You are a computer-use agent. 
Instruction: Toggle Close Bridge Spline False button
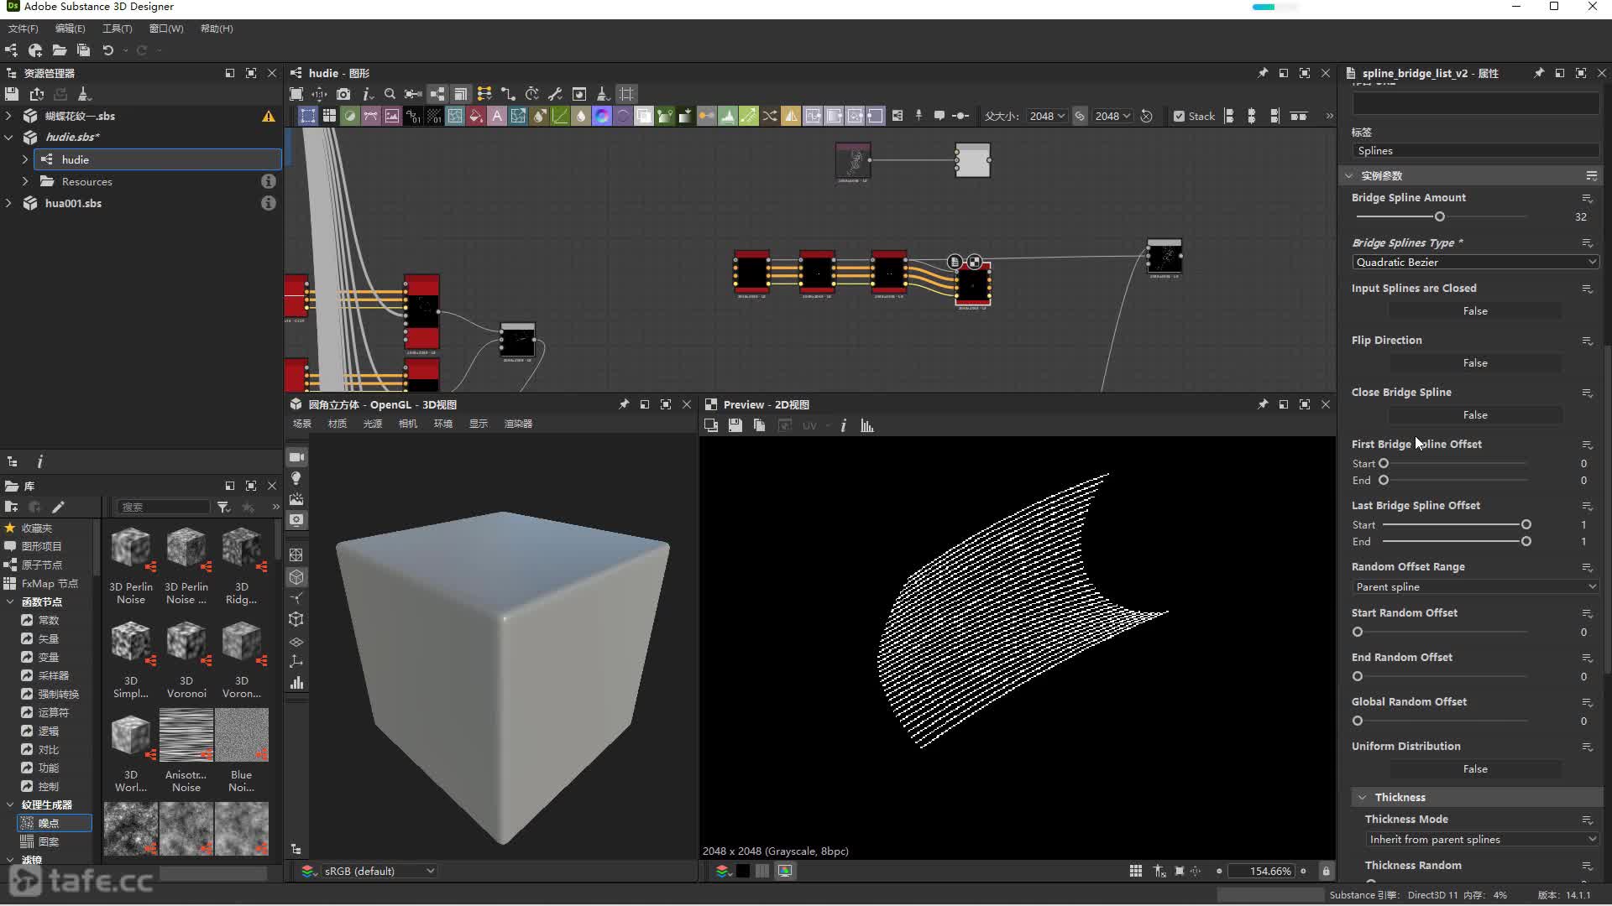click(1474, 415)
